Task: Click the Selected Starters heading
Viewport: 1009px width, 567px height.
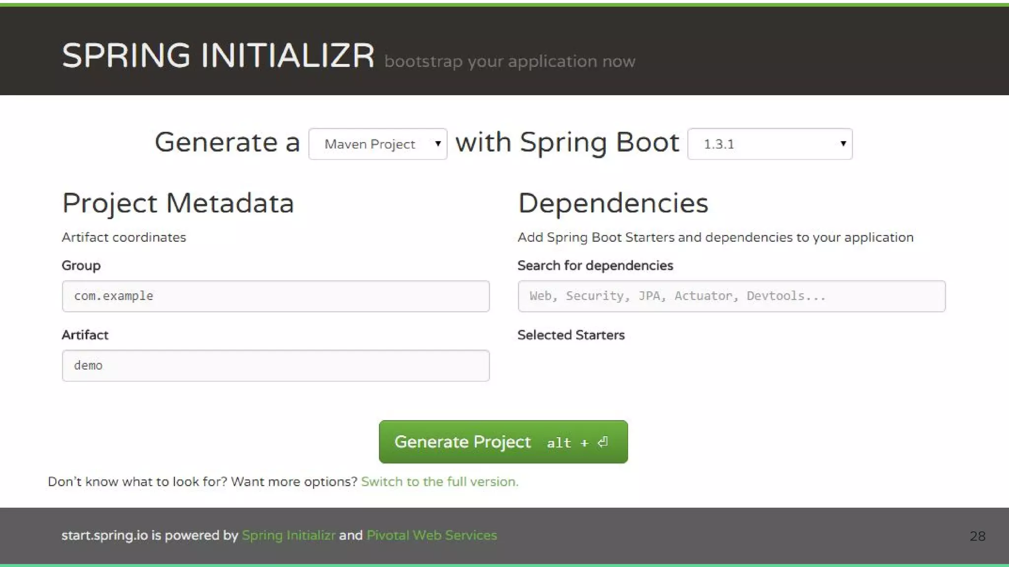Action: click(x=571, y=335)
